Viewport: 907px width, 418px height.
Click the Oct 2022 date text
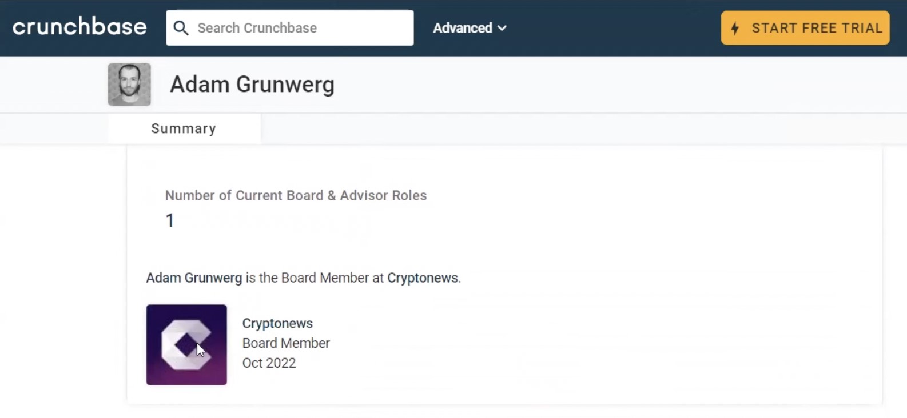(x=269, y=363)
